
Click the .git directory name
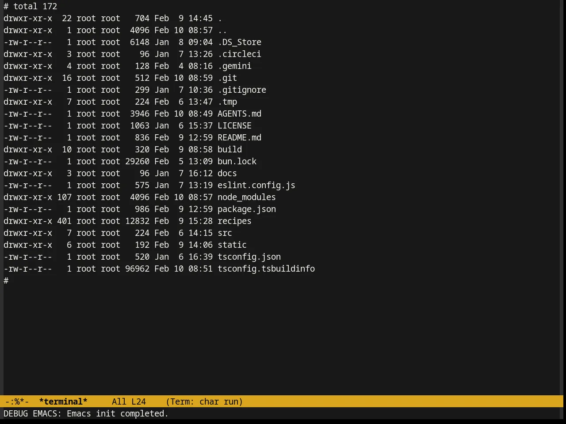pos(227,78)
